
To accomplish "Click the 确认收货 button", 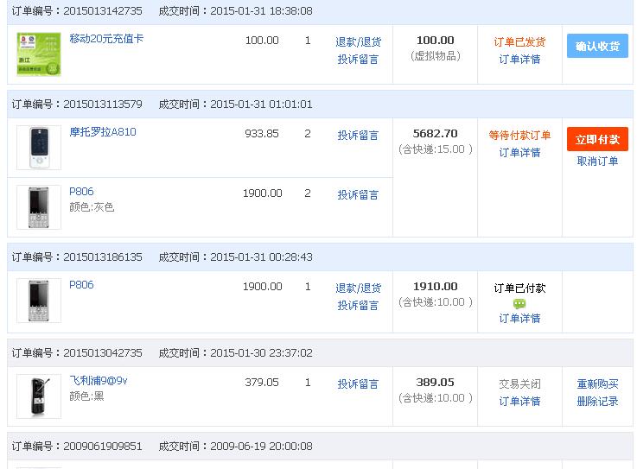I will (597, 46).
